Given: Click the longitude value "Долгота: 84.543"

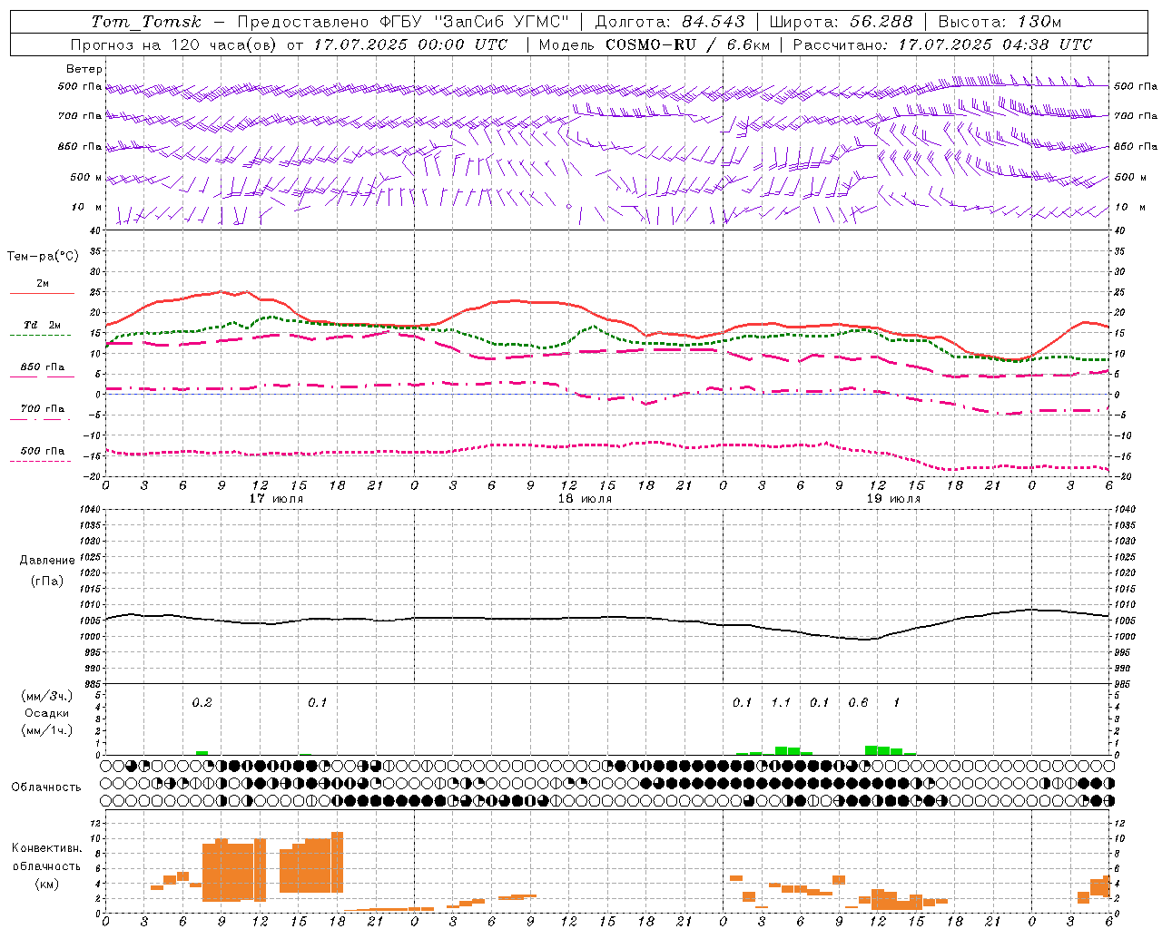Looking at the screenshot, I should (670, 22).
